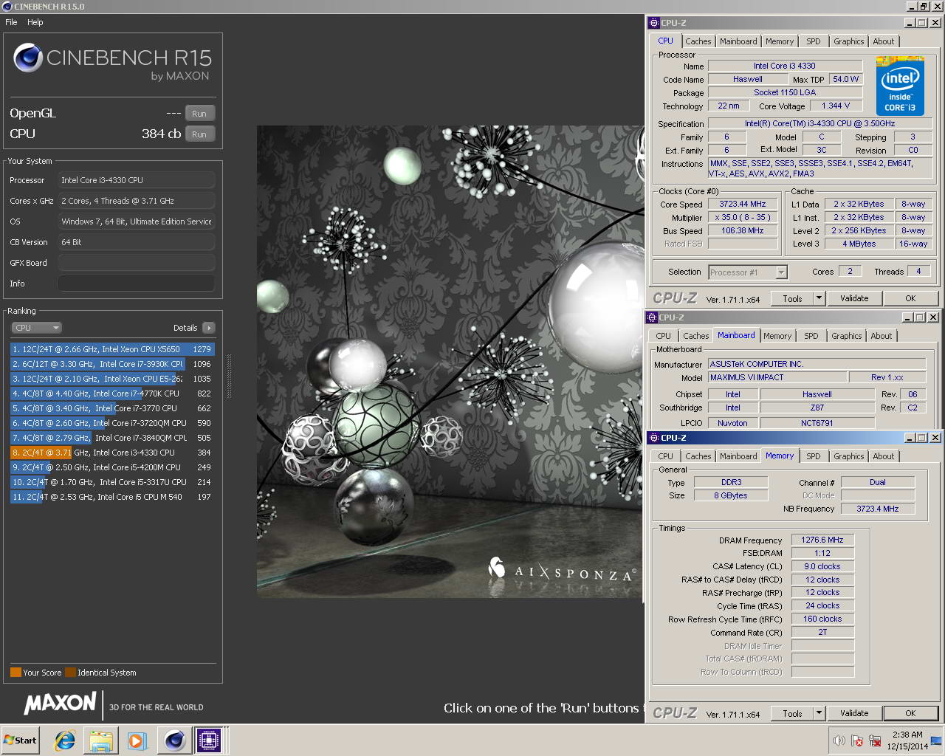Click the CPU-Z Mainboard window title icon
Viewport: 945px width, 756px height.
(x=652, y=317)
